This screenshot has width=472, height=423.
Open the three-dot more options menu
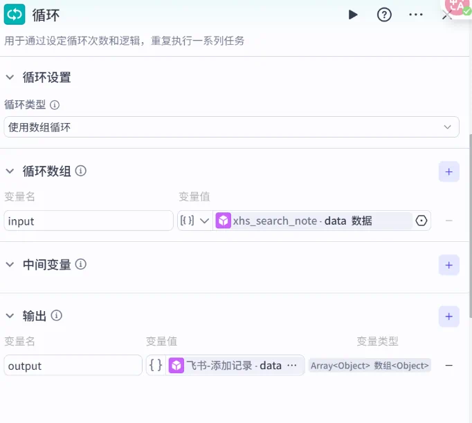[415, 15]
